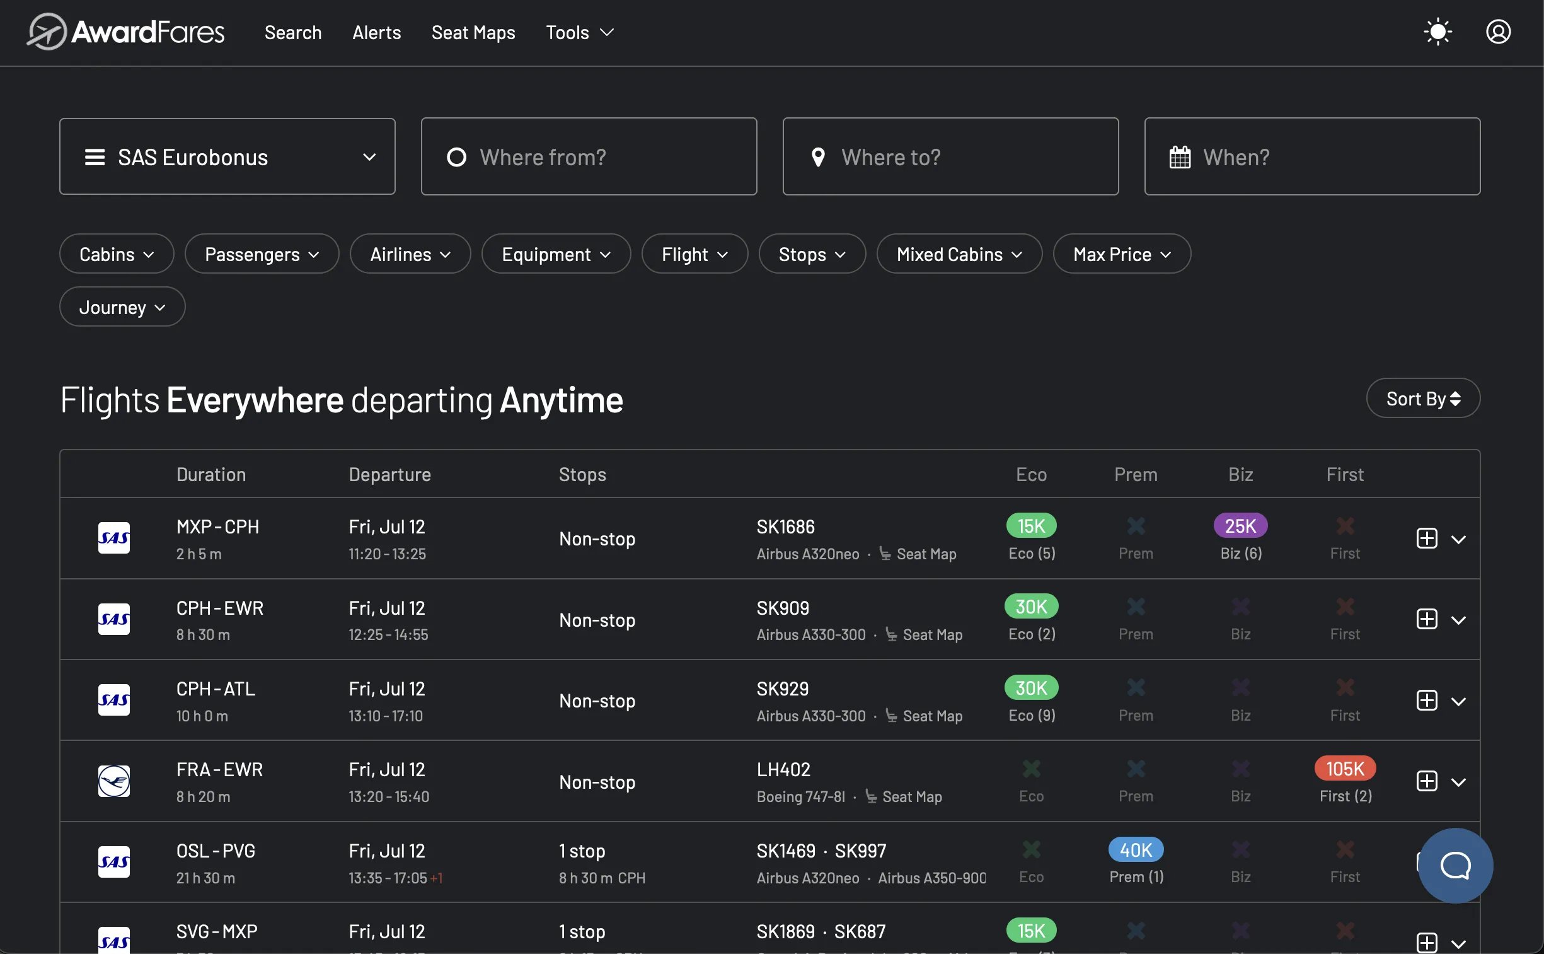Open the Mixed Cabins filter dropdown
This screenshot has width=1544, height=954.
pyautogui.click(x=959, y=253)
